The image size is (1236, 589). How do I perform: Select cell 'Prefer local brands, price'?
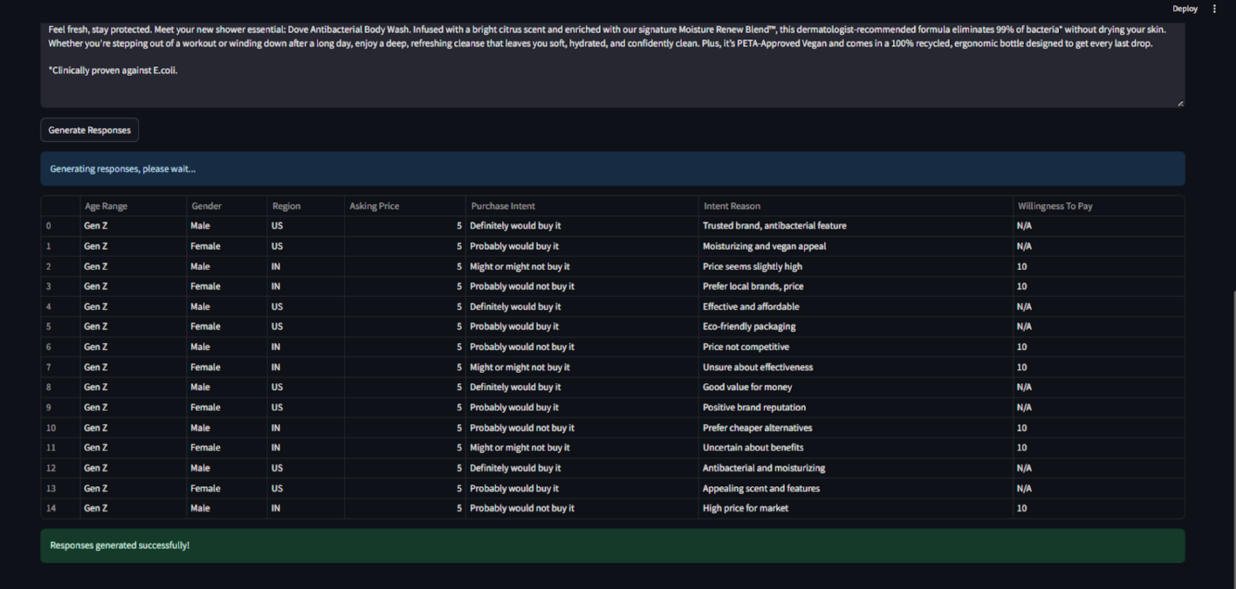(855, 286)
